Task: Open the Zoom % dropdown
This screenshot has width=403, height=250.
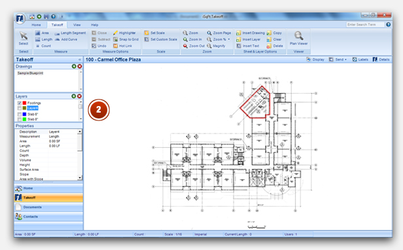Action: pos(229,39)
